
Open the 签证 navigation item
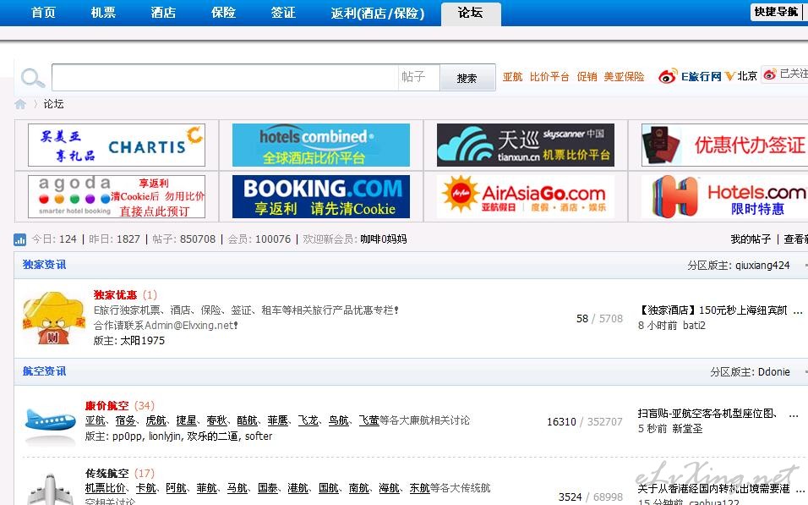click(283, 13)
